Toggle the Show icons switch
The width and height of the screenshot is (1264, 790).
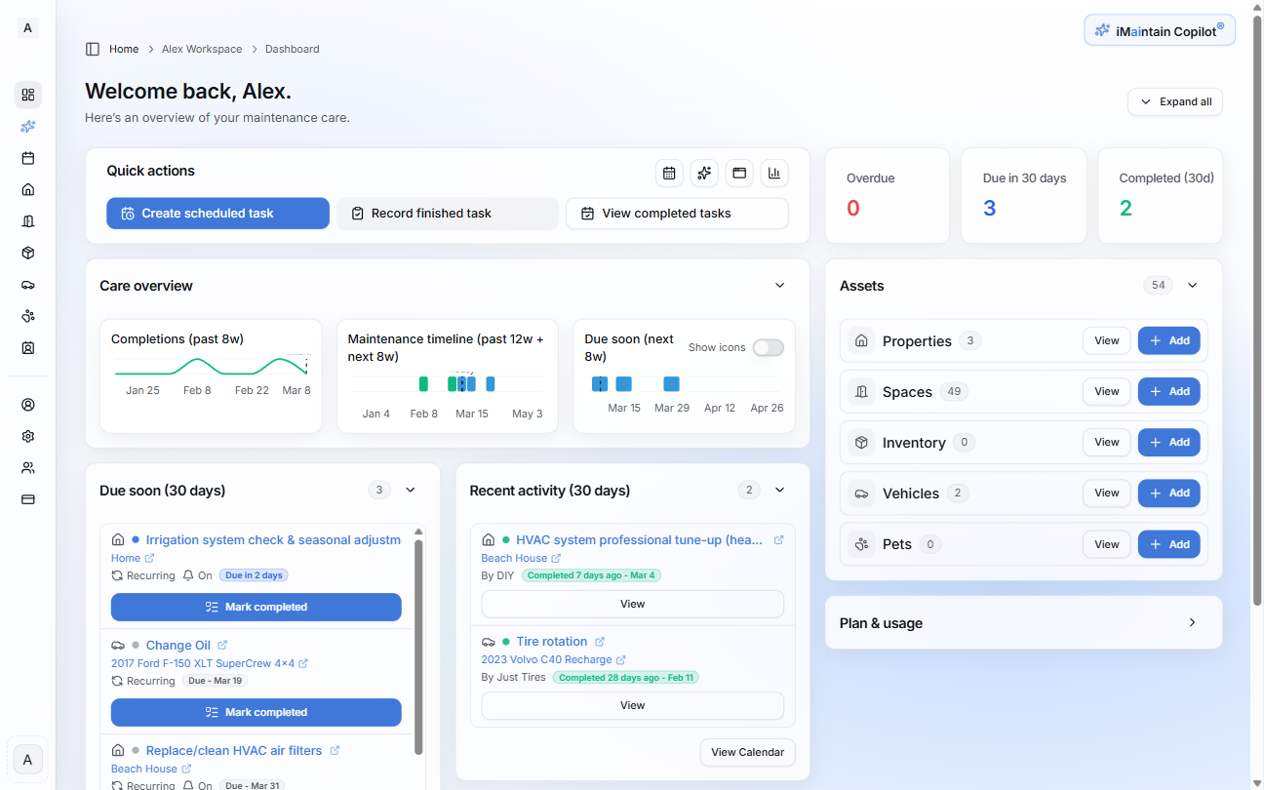click(768, 347)
